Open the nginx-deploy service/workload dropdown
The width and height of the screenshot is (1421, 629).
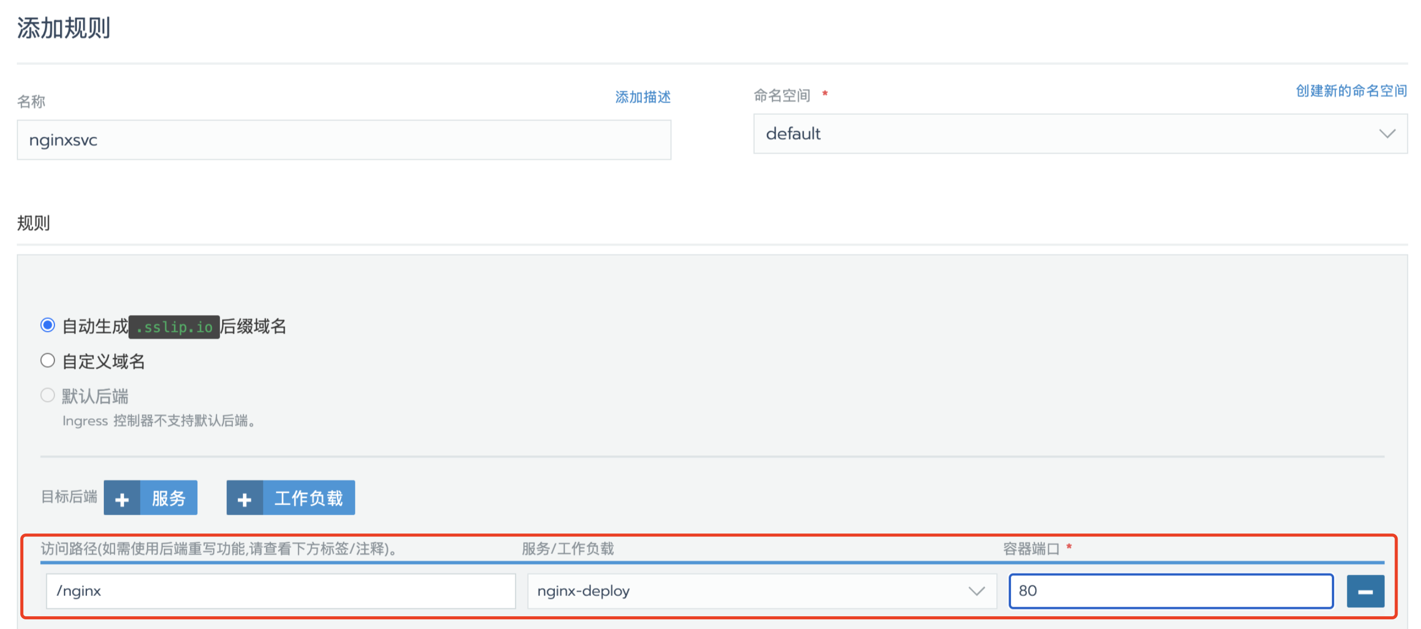pyautogui.click(x=750, y=591)
